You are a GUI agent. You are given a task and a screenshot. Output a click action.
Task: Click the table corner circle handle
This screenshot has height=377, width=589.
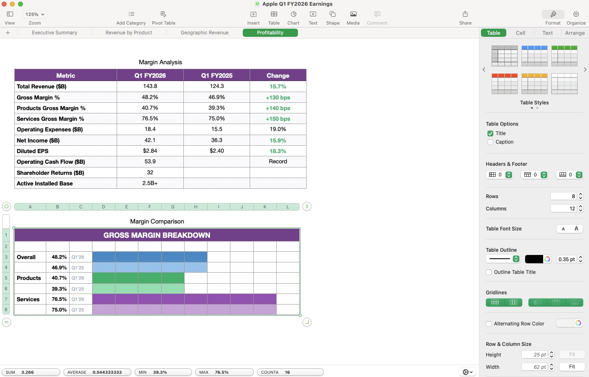point(7,206)
